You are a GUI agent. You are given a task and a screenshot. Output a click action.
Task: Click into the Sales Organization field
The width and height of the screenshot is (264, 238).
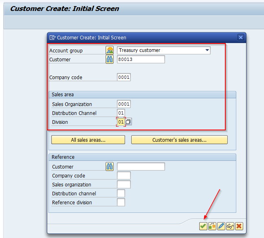tap(124, 104)
